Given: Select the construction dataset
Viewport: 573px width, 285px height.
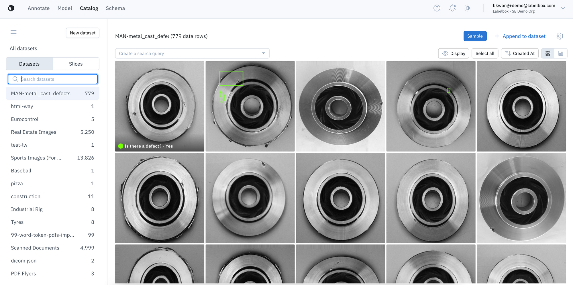Looking at the screenshot, I should 53,196.
